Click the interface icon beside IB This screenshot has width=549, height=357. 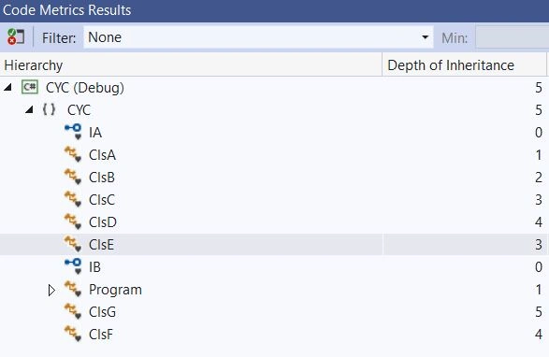pos(73,266)
